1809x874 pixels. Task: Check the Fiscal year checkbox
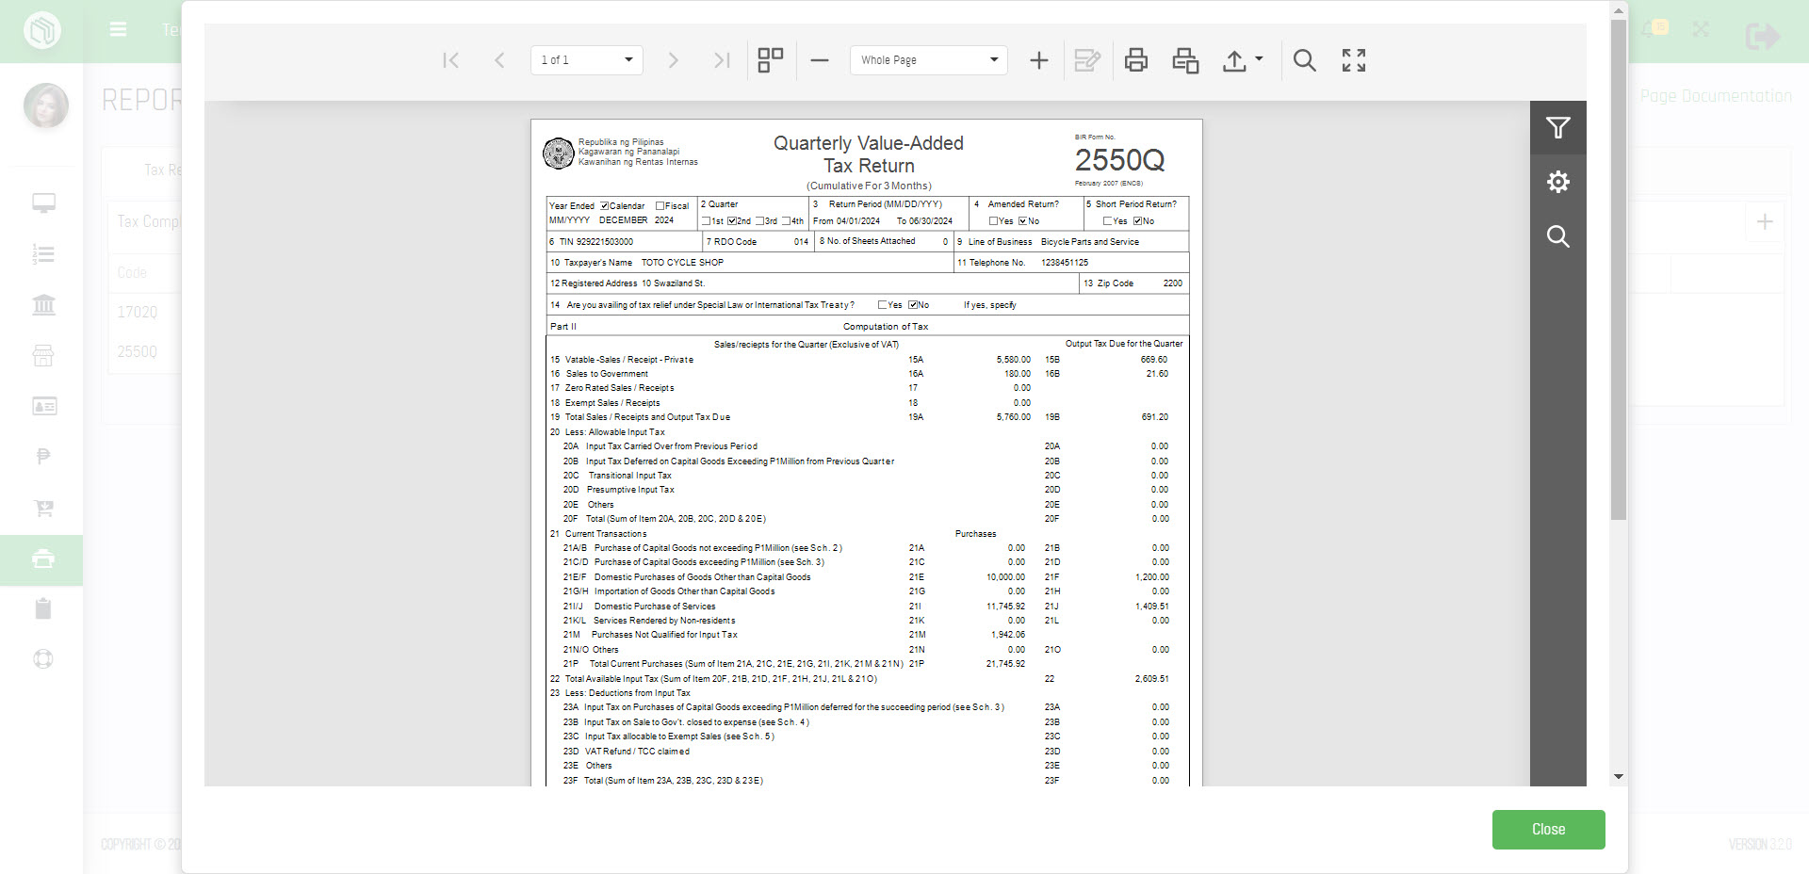point(660,206)
